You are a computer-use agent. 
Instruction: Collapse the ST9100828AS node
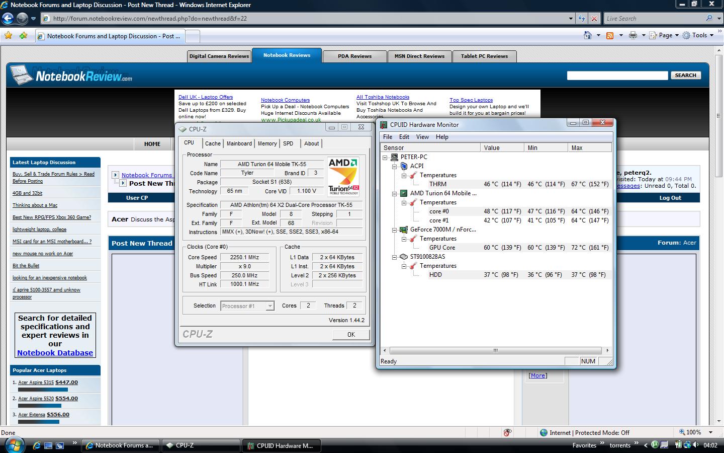(395, 257)
